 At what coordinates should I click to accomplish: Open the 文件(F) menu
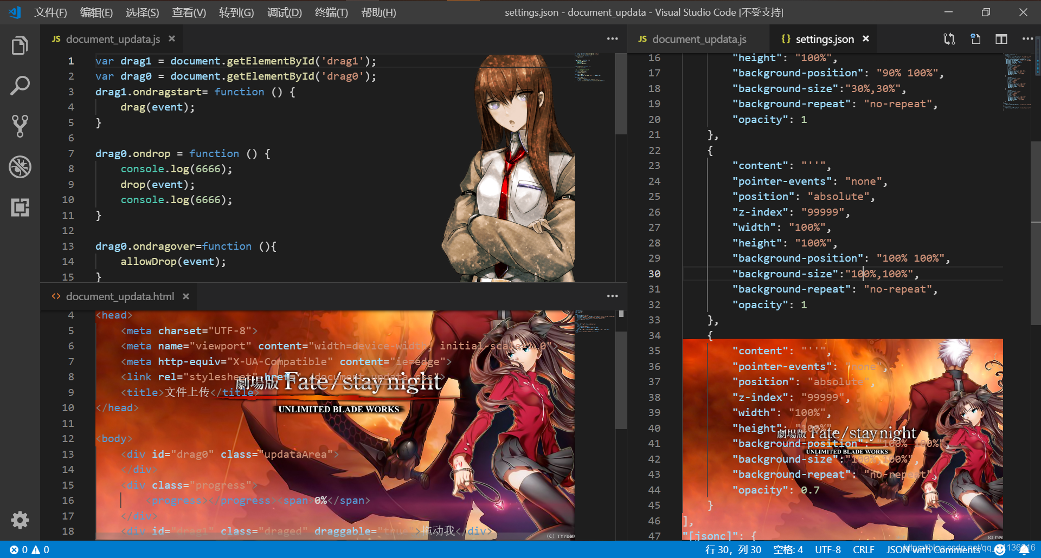(50, 12)
